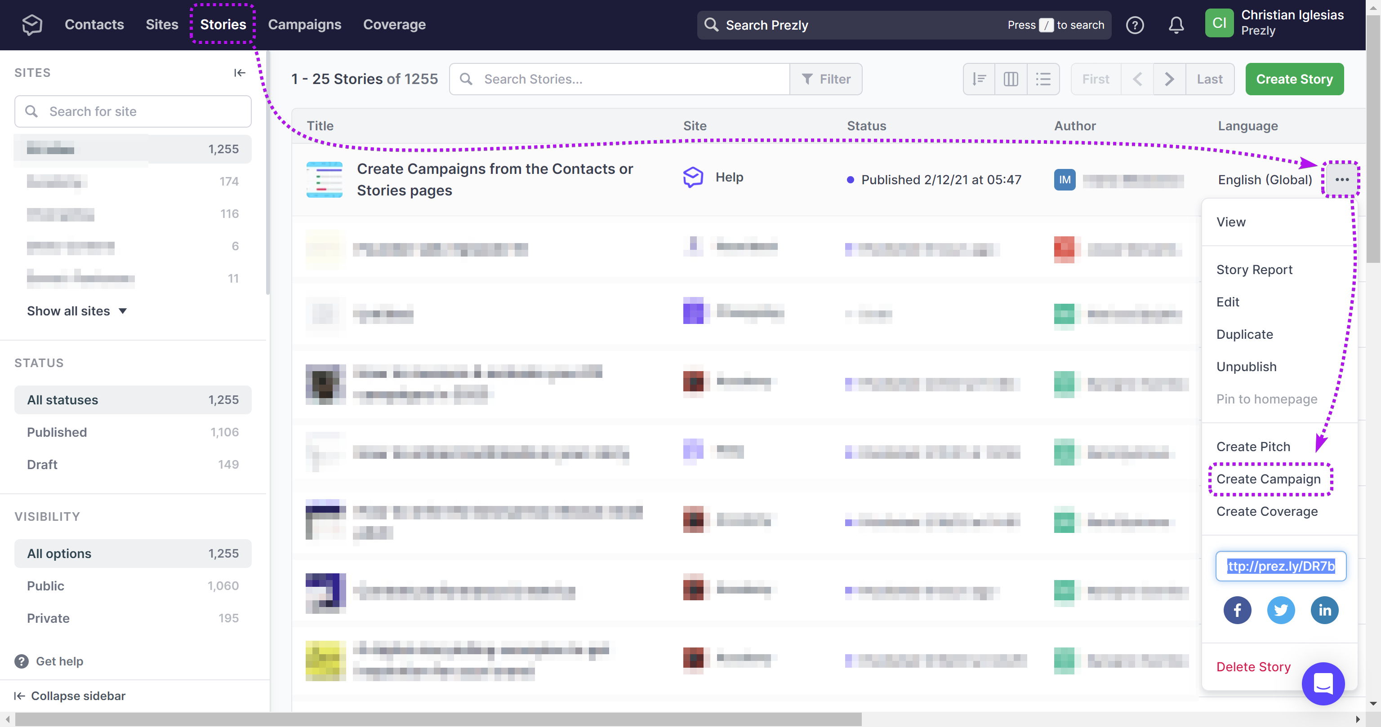Select Story Report menu item
This screenshot has width=1381, height=727.
1254,270
